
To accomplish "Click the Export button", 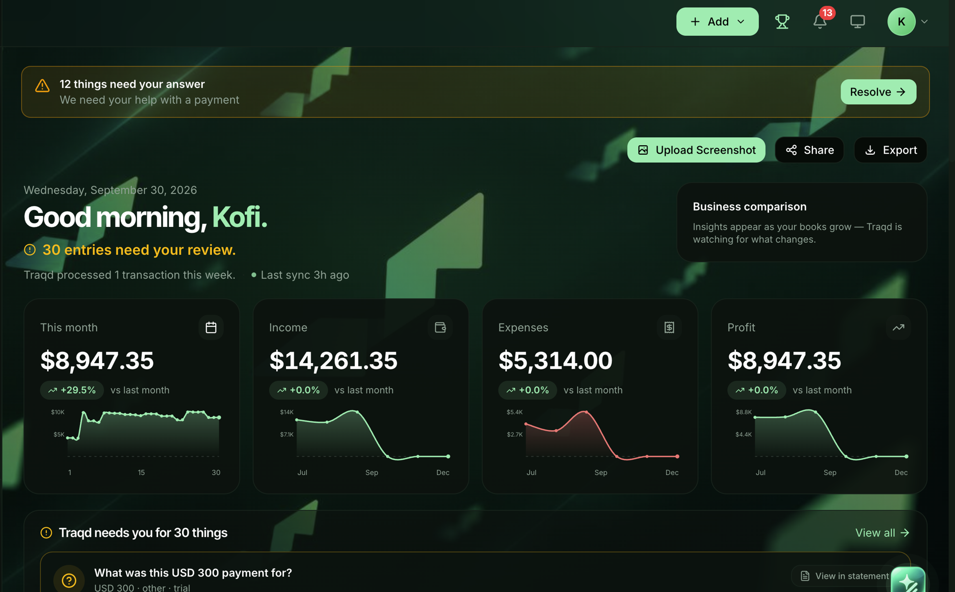I will coord(890,150).
